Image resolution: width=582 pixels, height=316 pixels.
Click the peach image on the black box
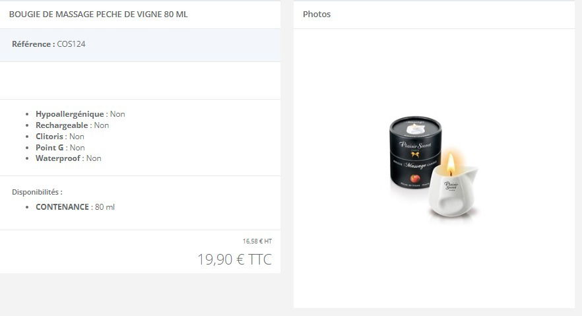coord(414,178)
